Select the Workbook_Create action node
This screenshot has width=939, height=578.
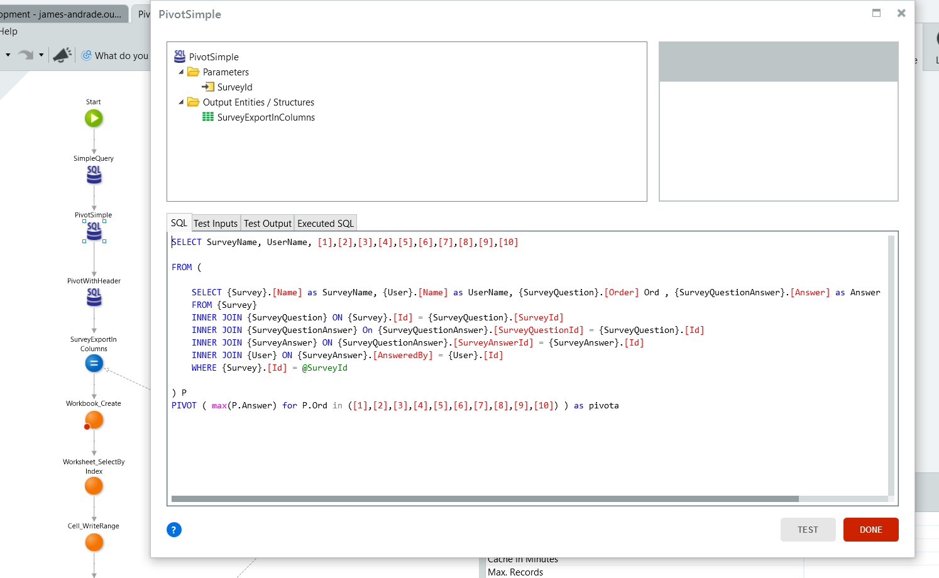point(94,420)
